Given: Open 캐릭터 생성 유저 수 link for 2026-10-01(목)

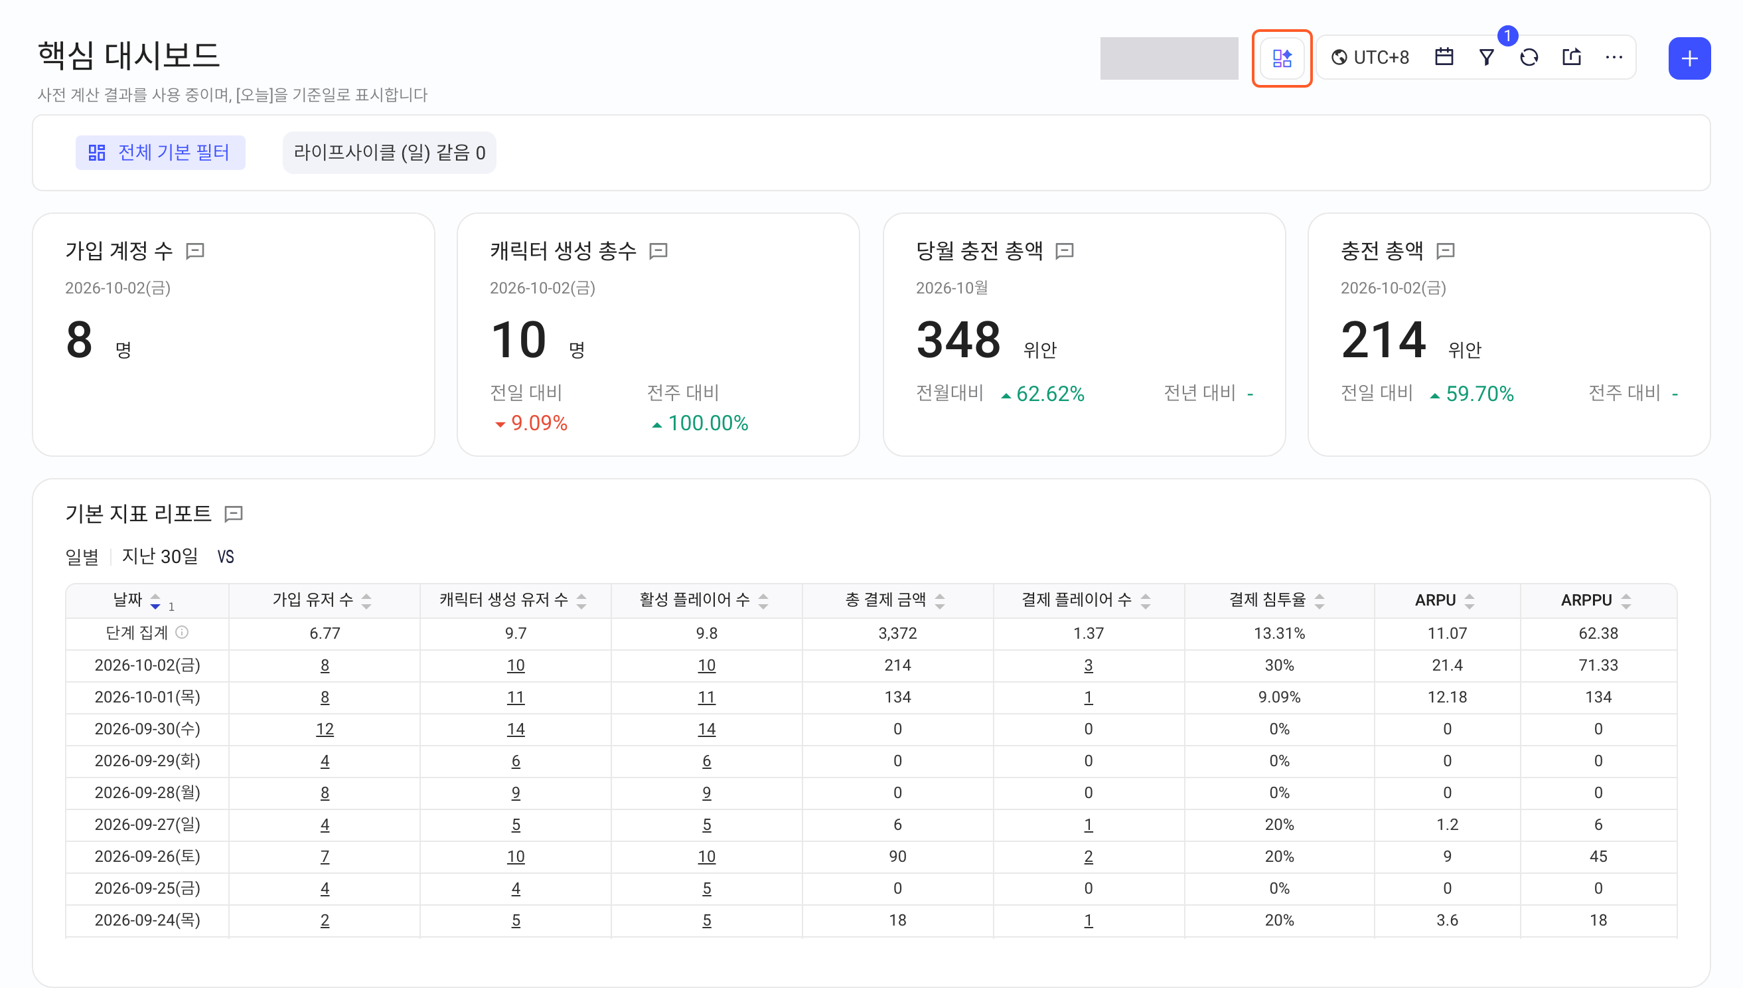Looking at the screenshot, I should [516, 698].
